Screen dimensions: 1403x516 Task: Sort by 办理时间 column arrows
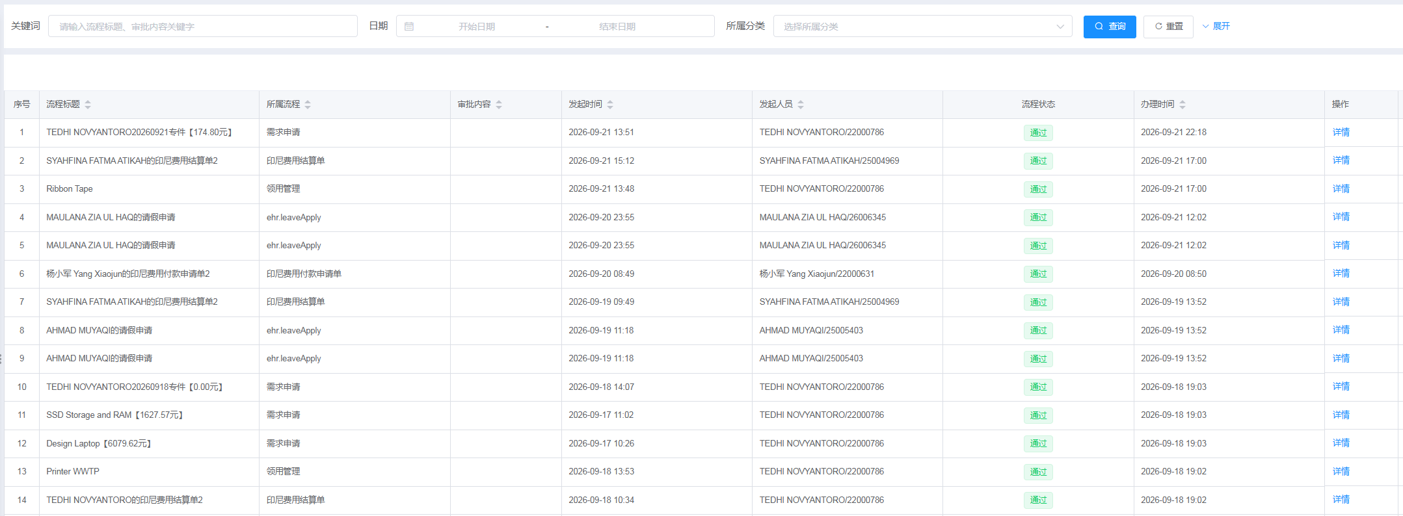[x=1183, y=105]
